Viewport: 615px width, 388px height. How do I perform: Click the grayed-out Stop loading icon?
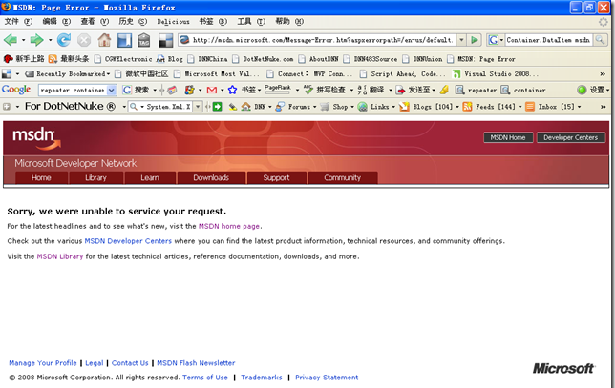[x=84, y=40]
